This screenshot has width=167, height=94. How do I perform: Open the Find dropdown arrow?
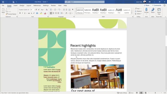click(x=141, y=9)
